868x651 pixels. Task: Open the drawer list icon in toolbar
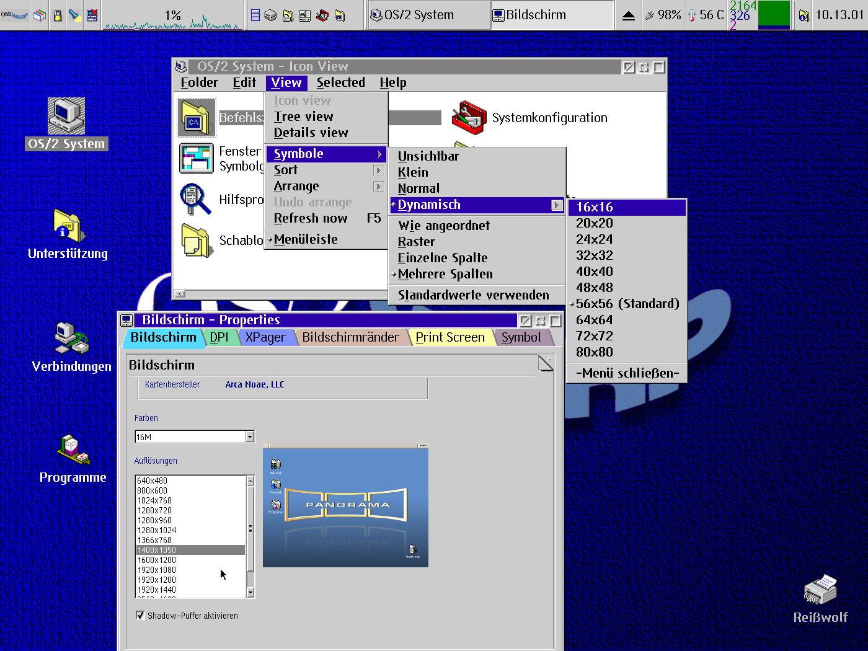pyautogui.click(x=255, y=15)
